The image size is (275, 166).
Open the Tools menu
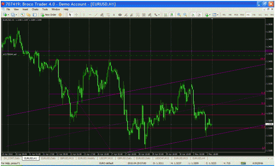tap(45, 9)
